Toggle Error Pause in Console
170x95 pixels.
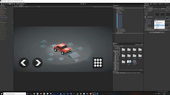click(x=134, y=73)
